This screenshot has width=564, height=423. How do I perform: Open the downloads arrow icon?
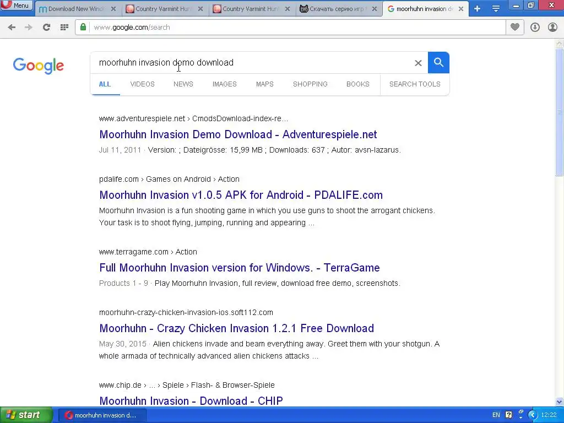535,28
